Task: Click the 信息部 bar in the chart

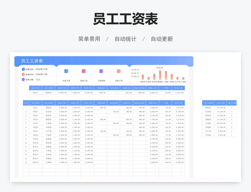Action: tap(148, 79)
